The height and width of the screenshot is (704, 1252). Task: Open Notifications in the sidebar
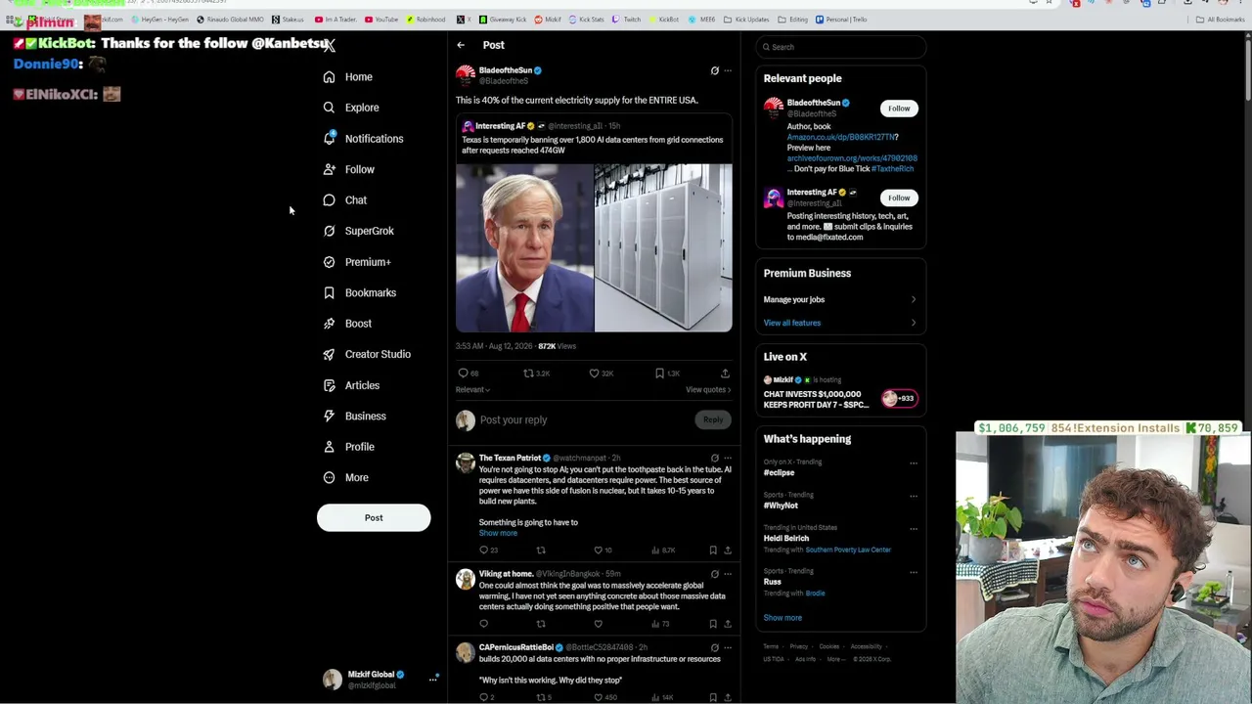(x=363, y=139)
